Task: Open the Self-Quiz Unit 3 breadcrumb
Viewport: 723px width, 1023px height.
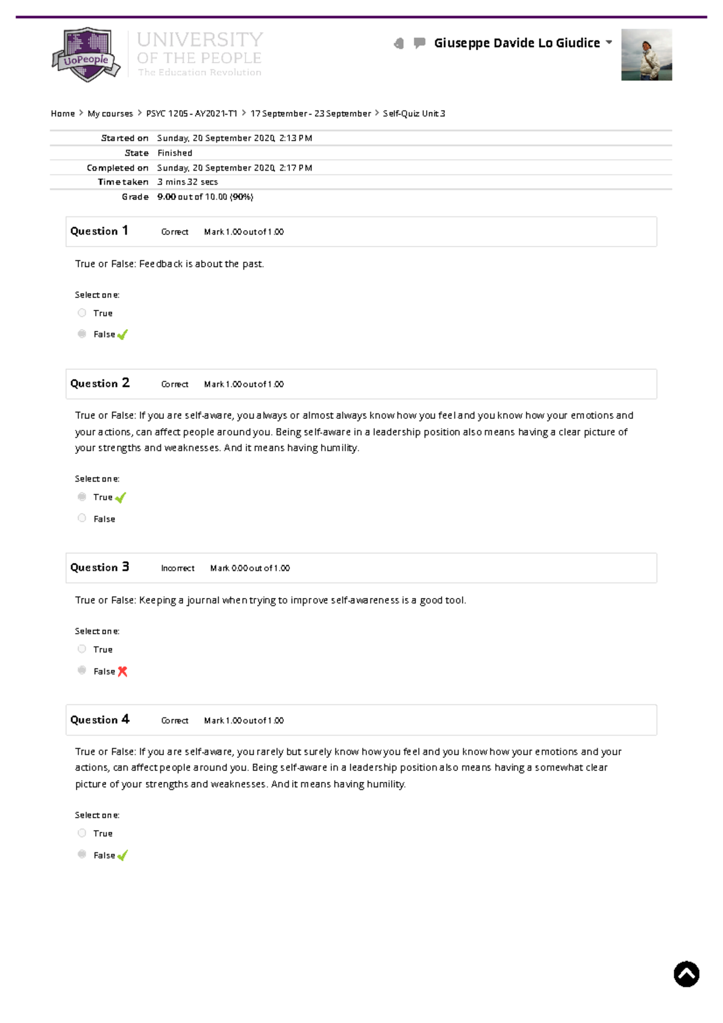Action: click(x=413, y=113)
